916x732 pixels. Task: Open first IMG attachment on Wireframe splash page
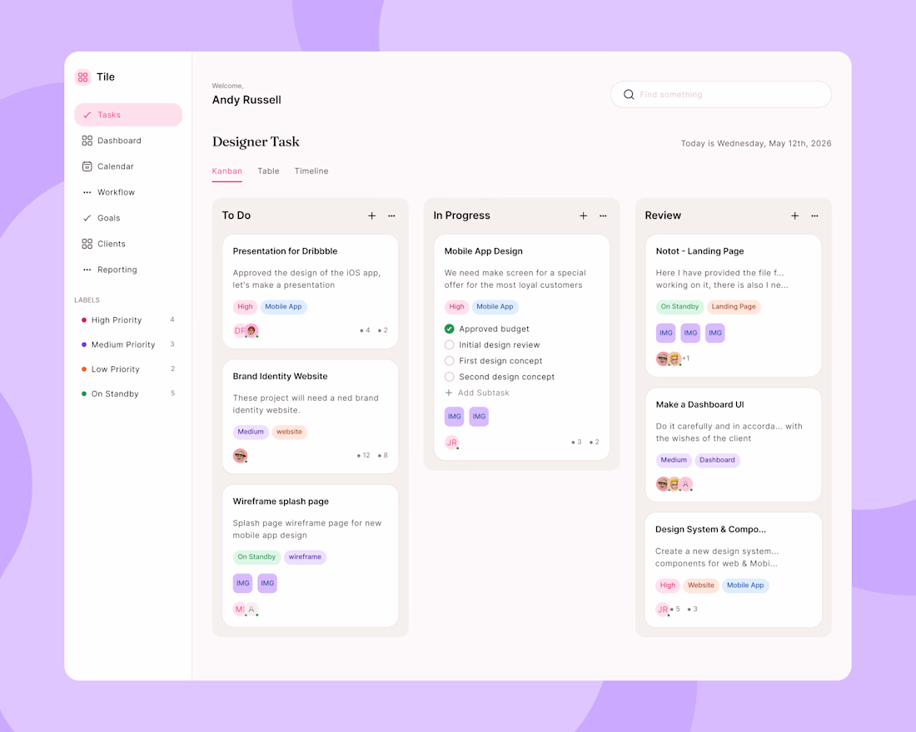[x=243, y=583]
